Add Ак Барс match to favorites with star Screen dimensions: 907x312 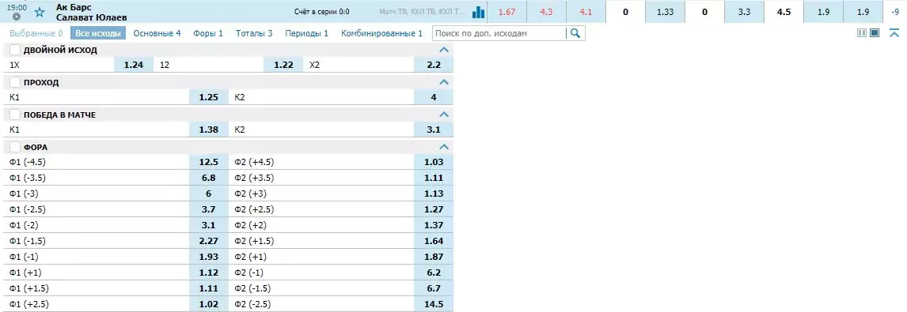pyautogui.click(x=40, y=12)
